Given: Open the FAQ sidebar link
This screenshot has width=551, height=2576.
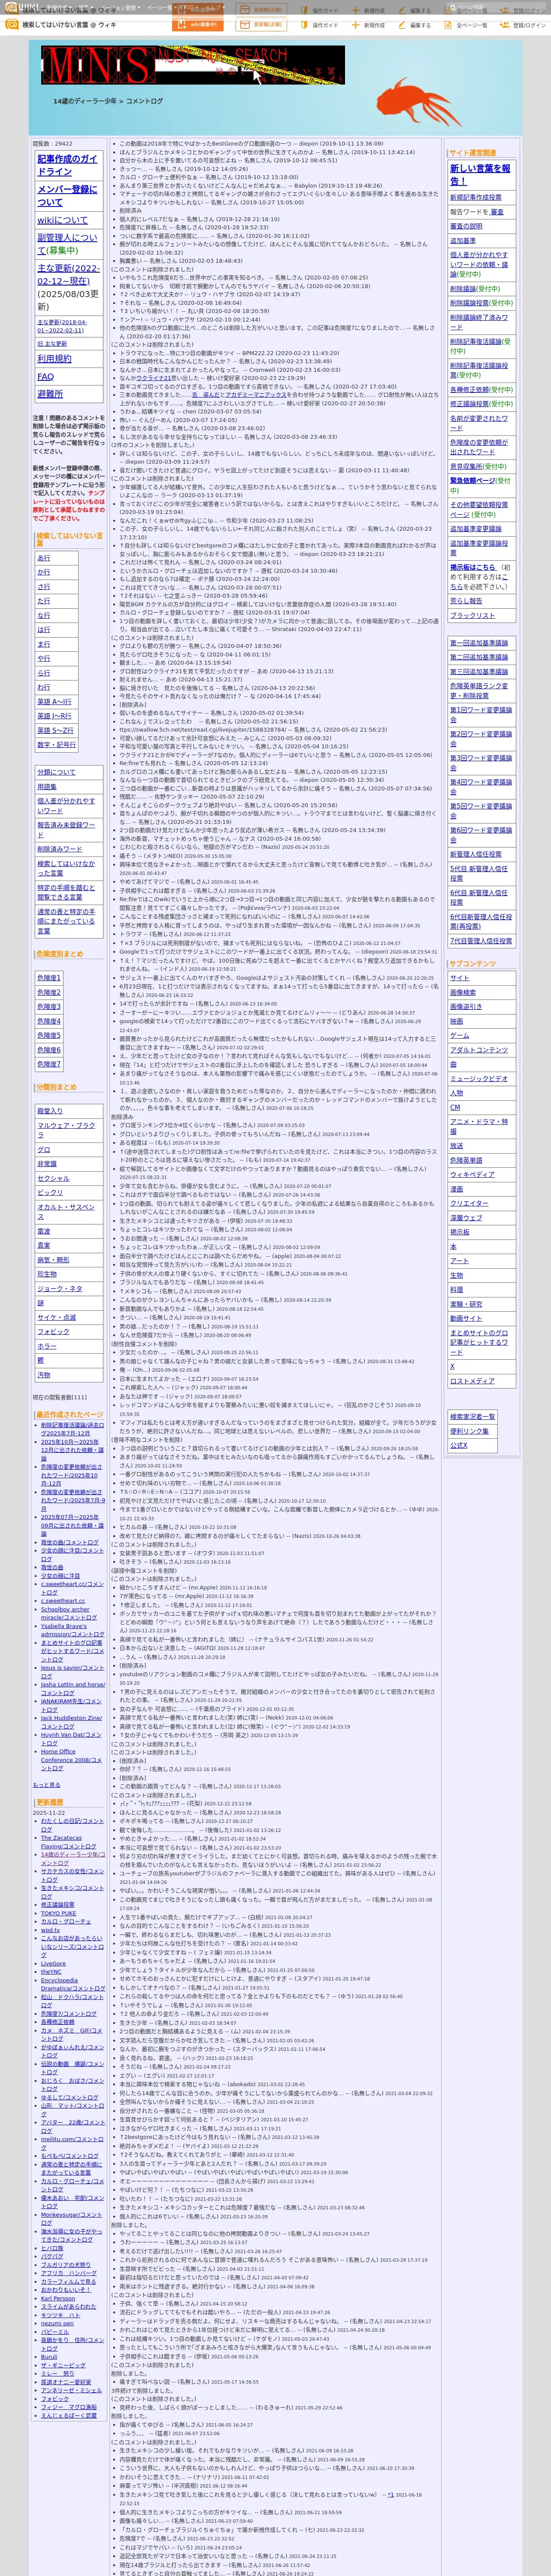Looking at the screenshot, I should pyautogui.click(x=45, y=376).
